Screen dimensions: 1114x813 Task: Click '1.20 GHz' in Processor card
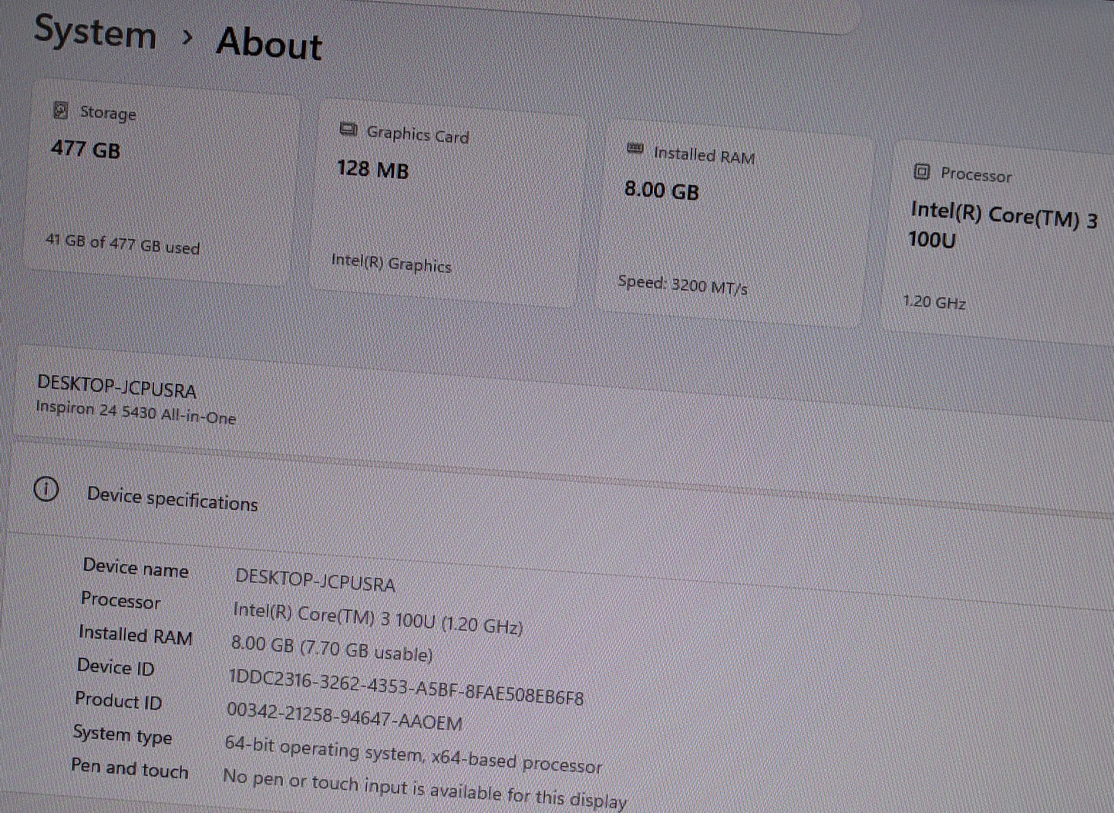click(935, 302)
